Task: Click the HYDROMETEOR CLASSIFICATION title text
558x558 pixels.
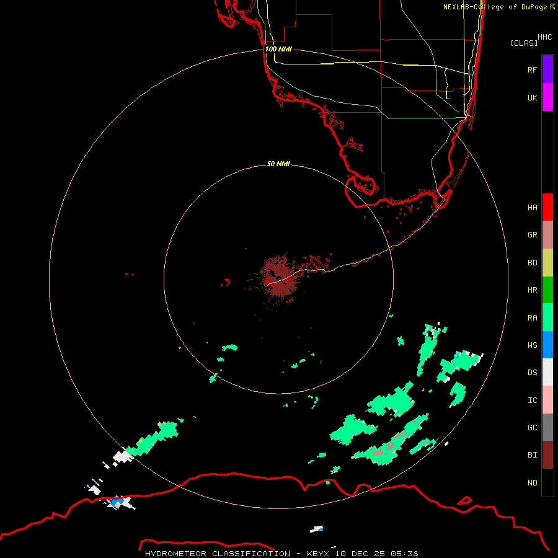Action: (218, 554)
